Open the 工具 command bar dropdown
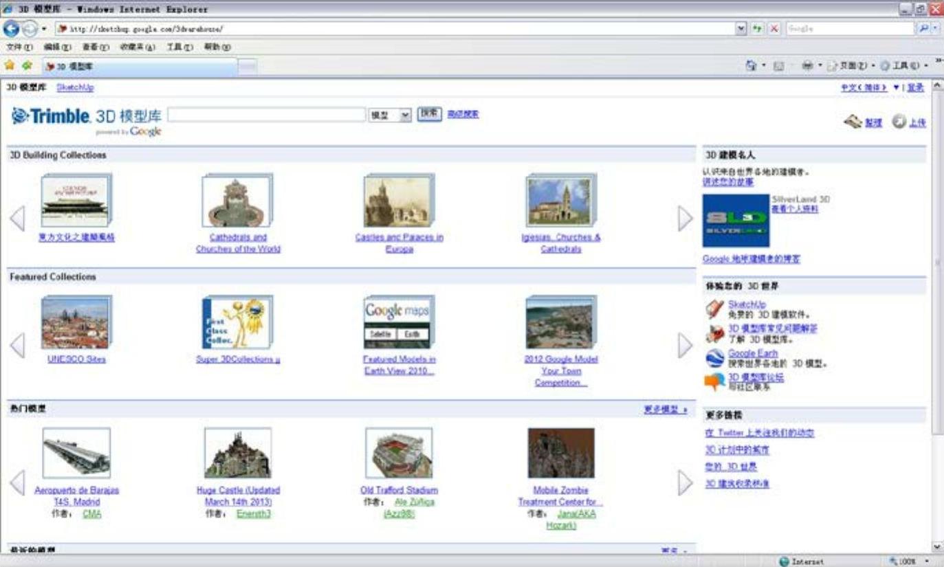Image resolution: width=944 pixels, height=567 pixels. pos(904,66)
